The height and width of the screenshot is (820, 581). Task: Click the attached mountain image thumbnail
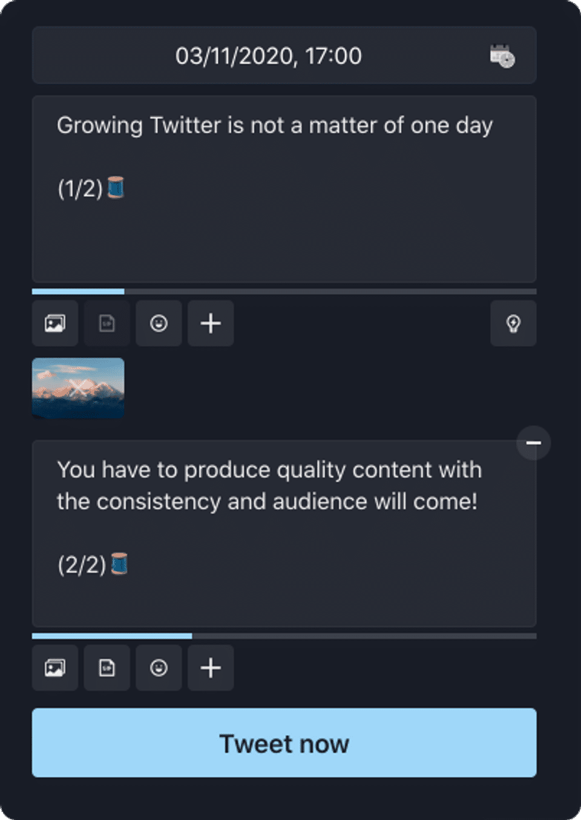click(78, 388)
